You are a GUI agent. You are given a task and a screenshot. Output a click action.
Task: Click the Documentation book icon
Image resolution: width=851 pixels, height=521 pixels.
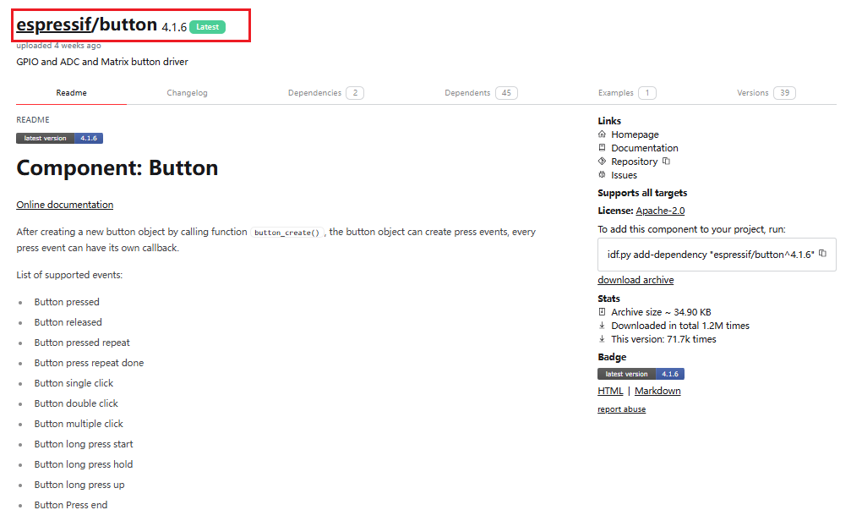click(602, 148)
